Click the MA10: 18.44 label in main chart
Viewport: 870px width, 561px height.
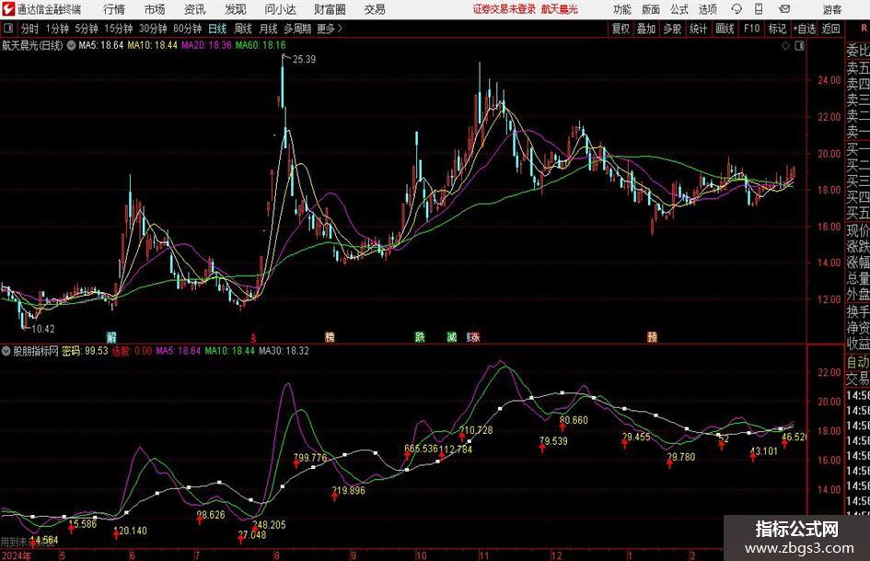(x=153, y=45)
